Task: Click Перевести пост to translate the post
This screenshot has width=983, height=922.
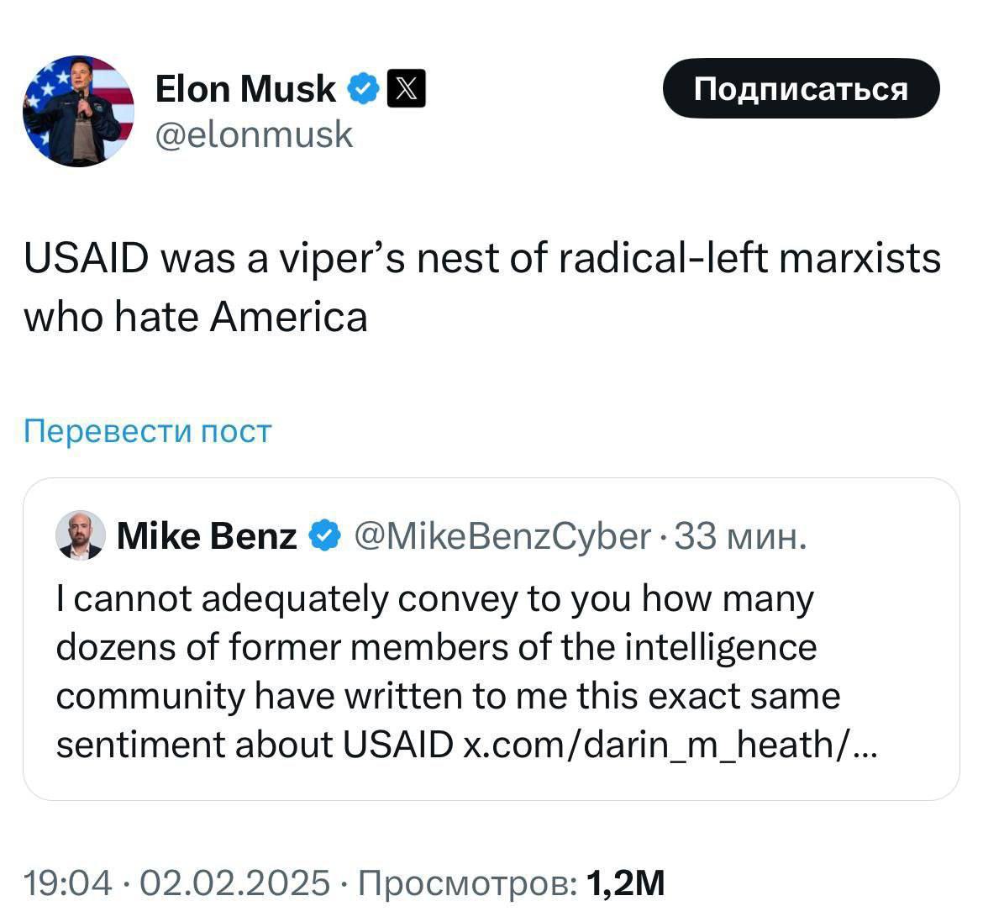Action: (148, 431)
